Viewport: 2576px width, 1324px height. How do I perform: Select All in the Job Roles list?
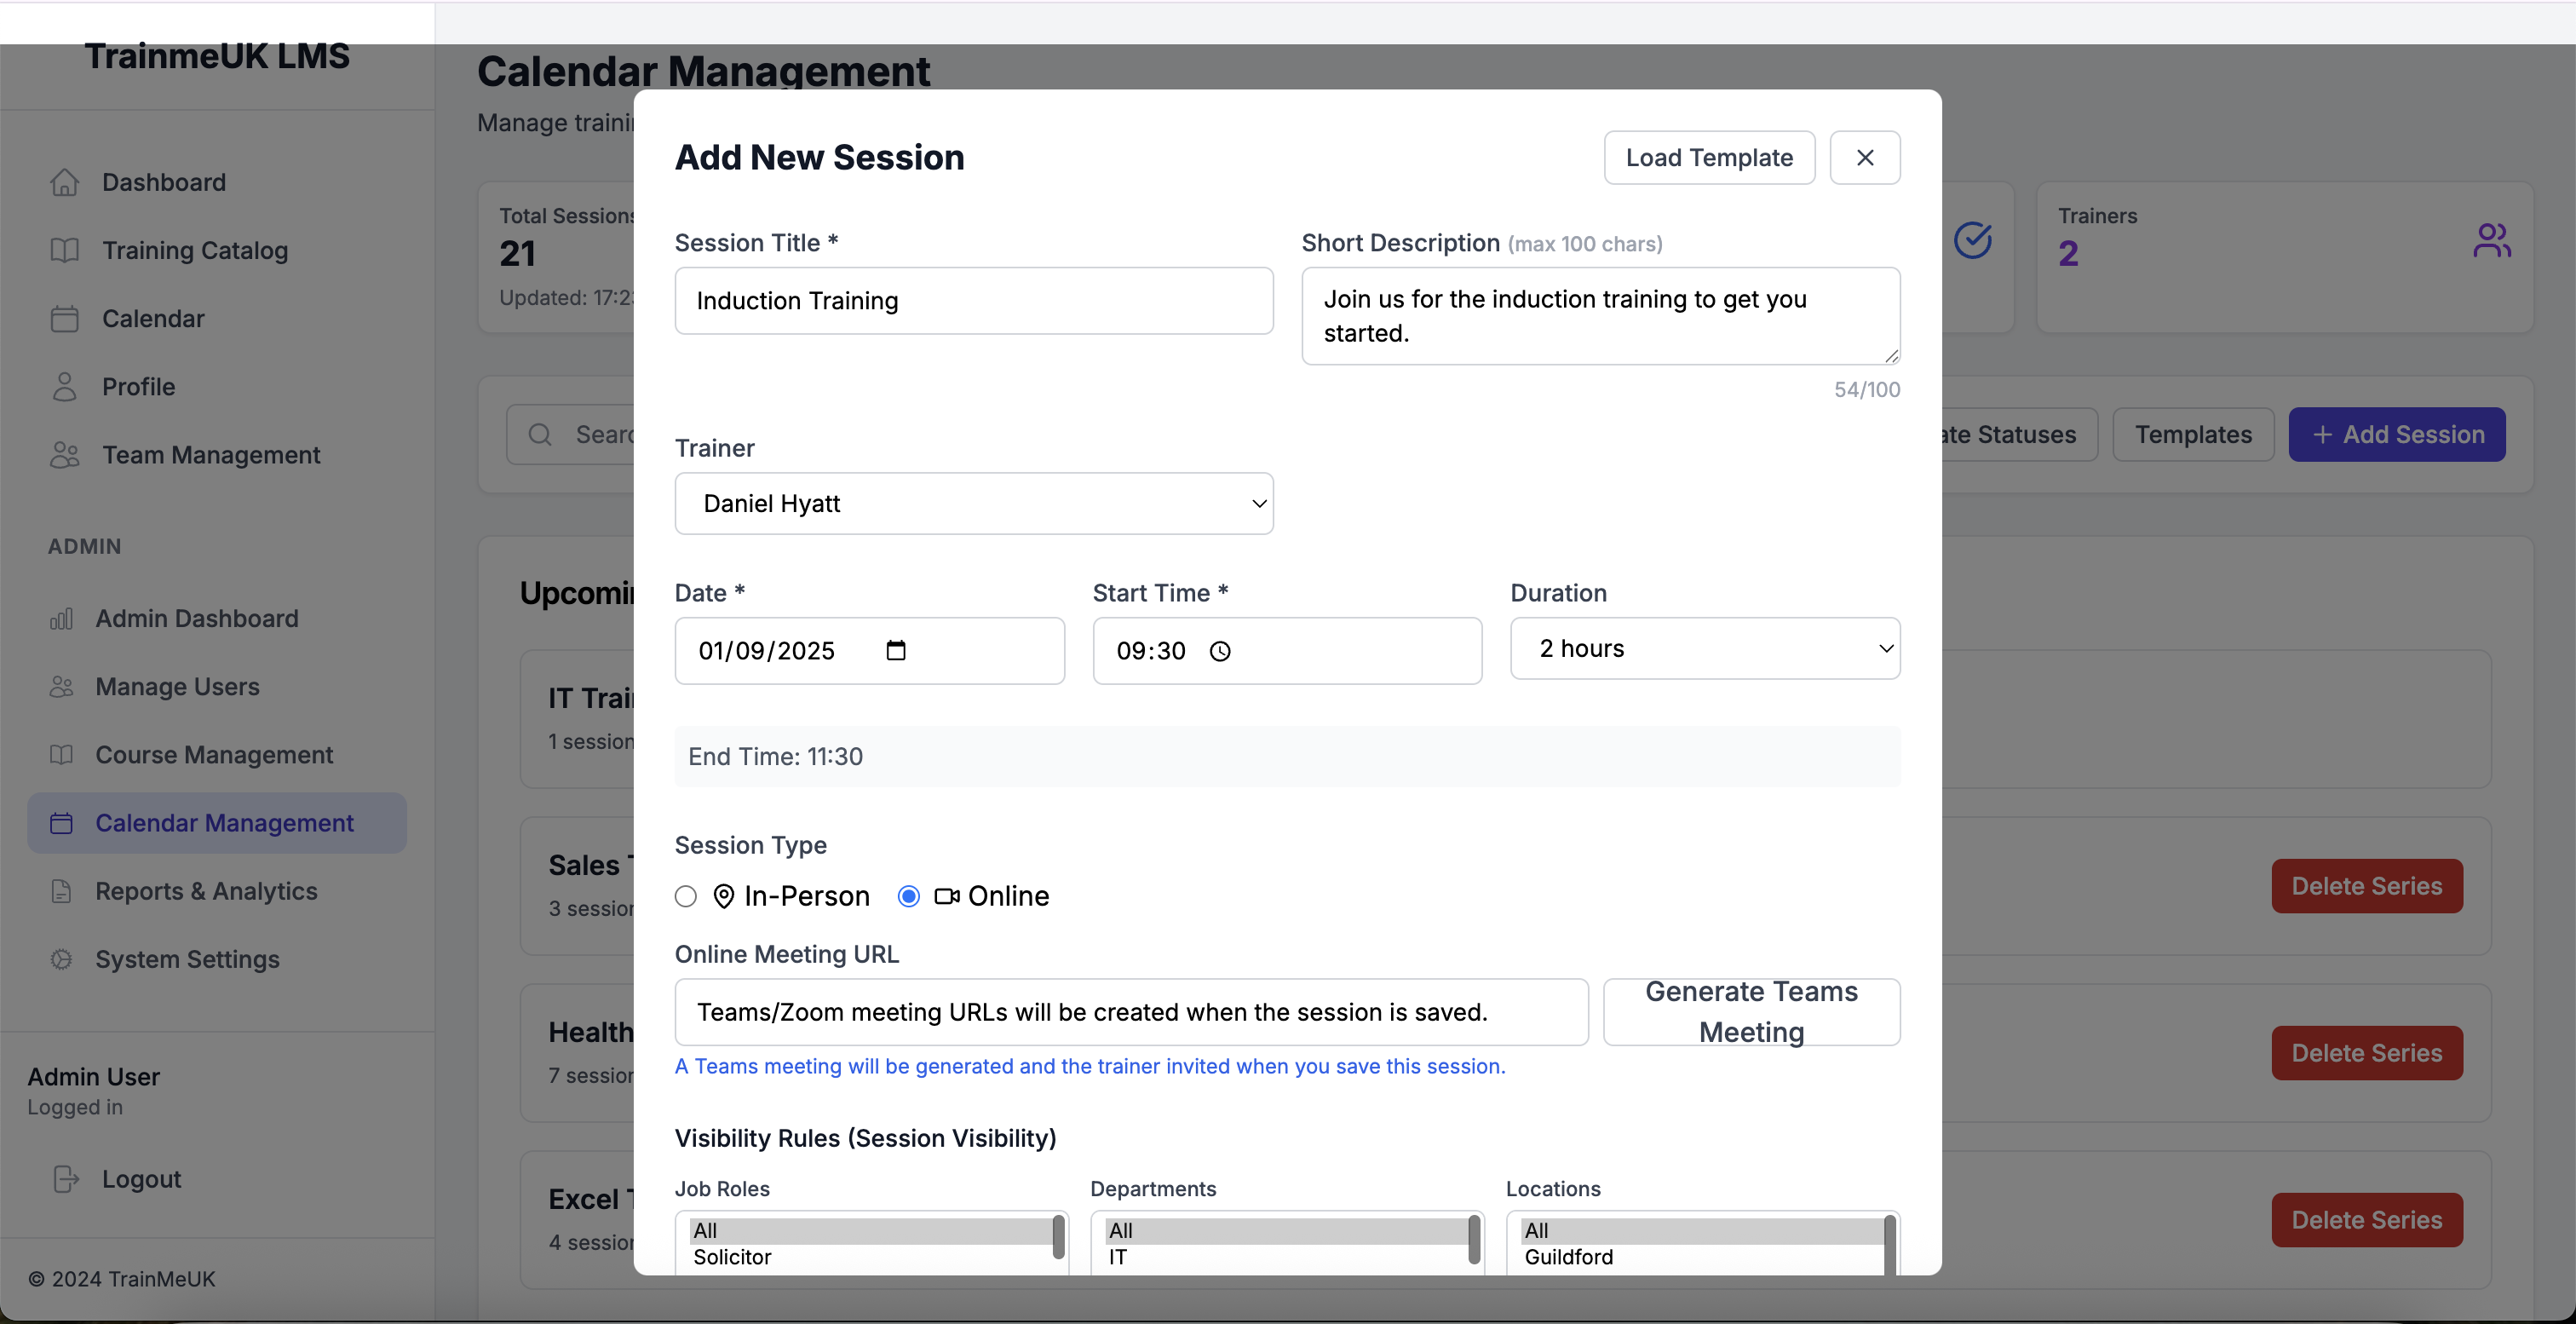pos(869,1230)
